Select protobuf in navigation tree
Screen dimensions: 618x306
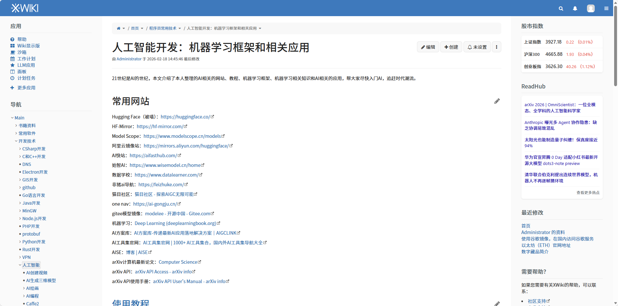pyautogui.click(x=31, y=234)
